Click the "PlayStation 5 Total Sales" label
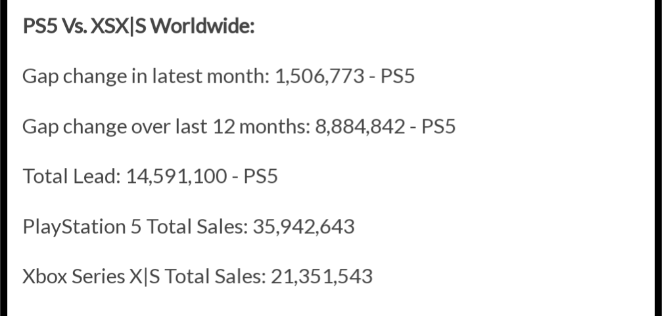Screen dimensions: 662x316 click(134, 226)
